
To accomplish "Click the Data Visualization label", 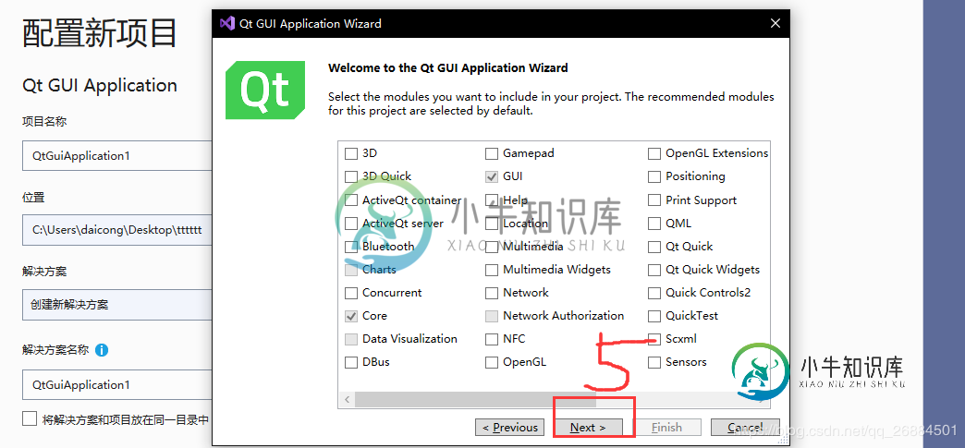I will pyautogui.click(x=409, y=339).
